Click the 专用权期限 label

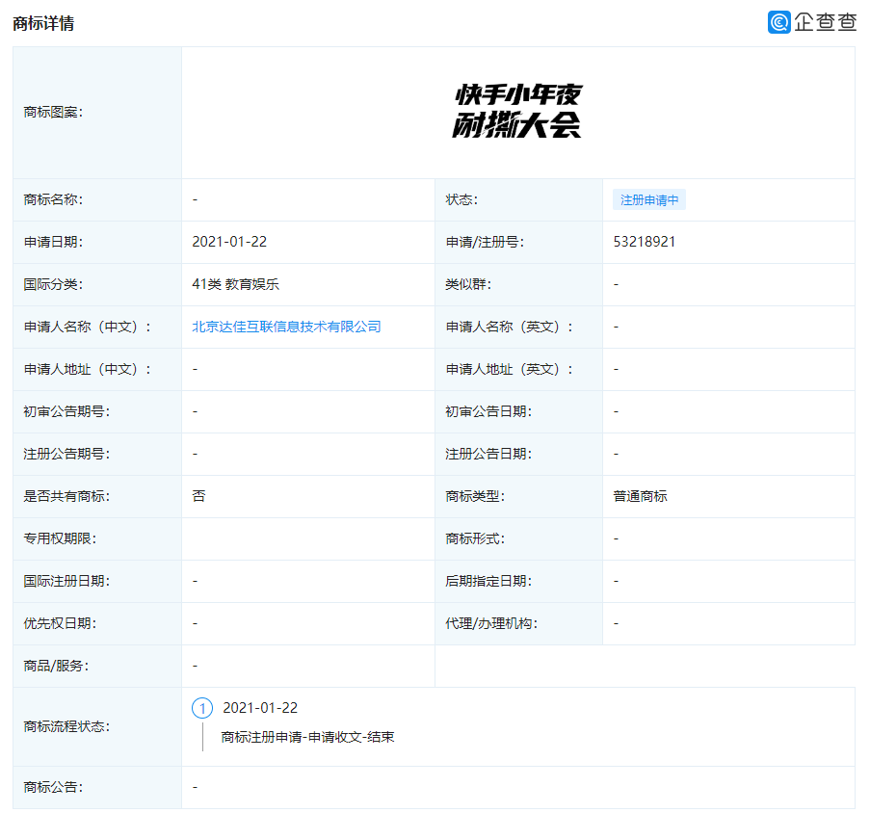pyautogui.click(x=60, y=538)
